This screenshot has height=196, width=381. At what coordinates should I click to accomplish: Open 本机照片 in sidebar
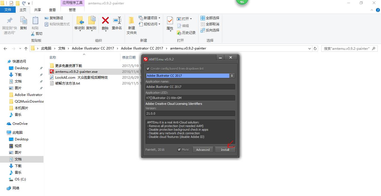pos(21,108)
